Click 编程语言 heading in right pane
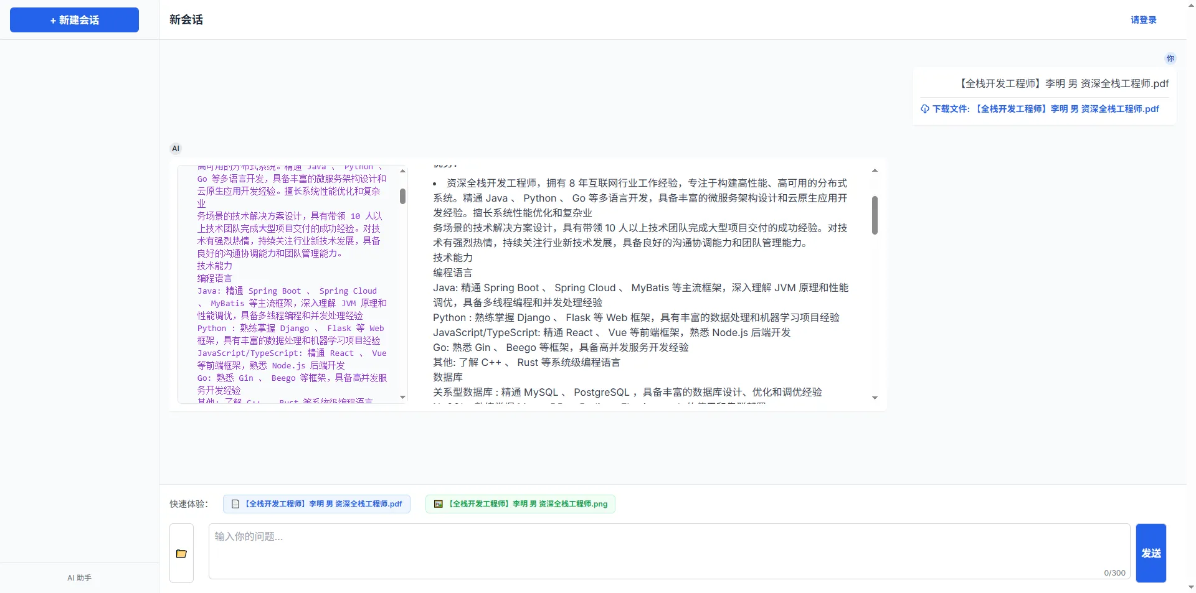The height and width of the screenshot is (593, 1196). pyautogui.click(x=453, y=273)
